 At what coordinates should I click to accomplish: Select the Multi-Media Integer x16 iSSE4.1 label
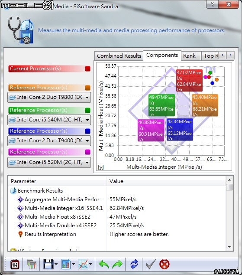(64, 208)
